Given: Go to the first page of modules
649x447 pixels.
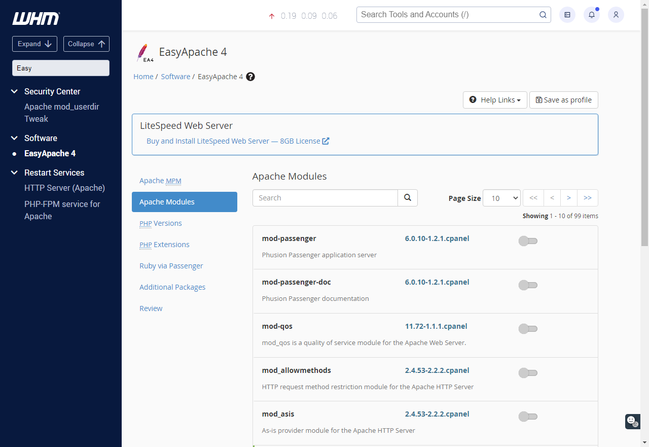Looking at the screenshot, I should coord(533,198).
